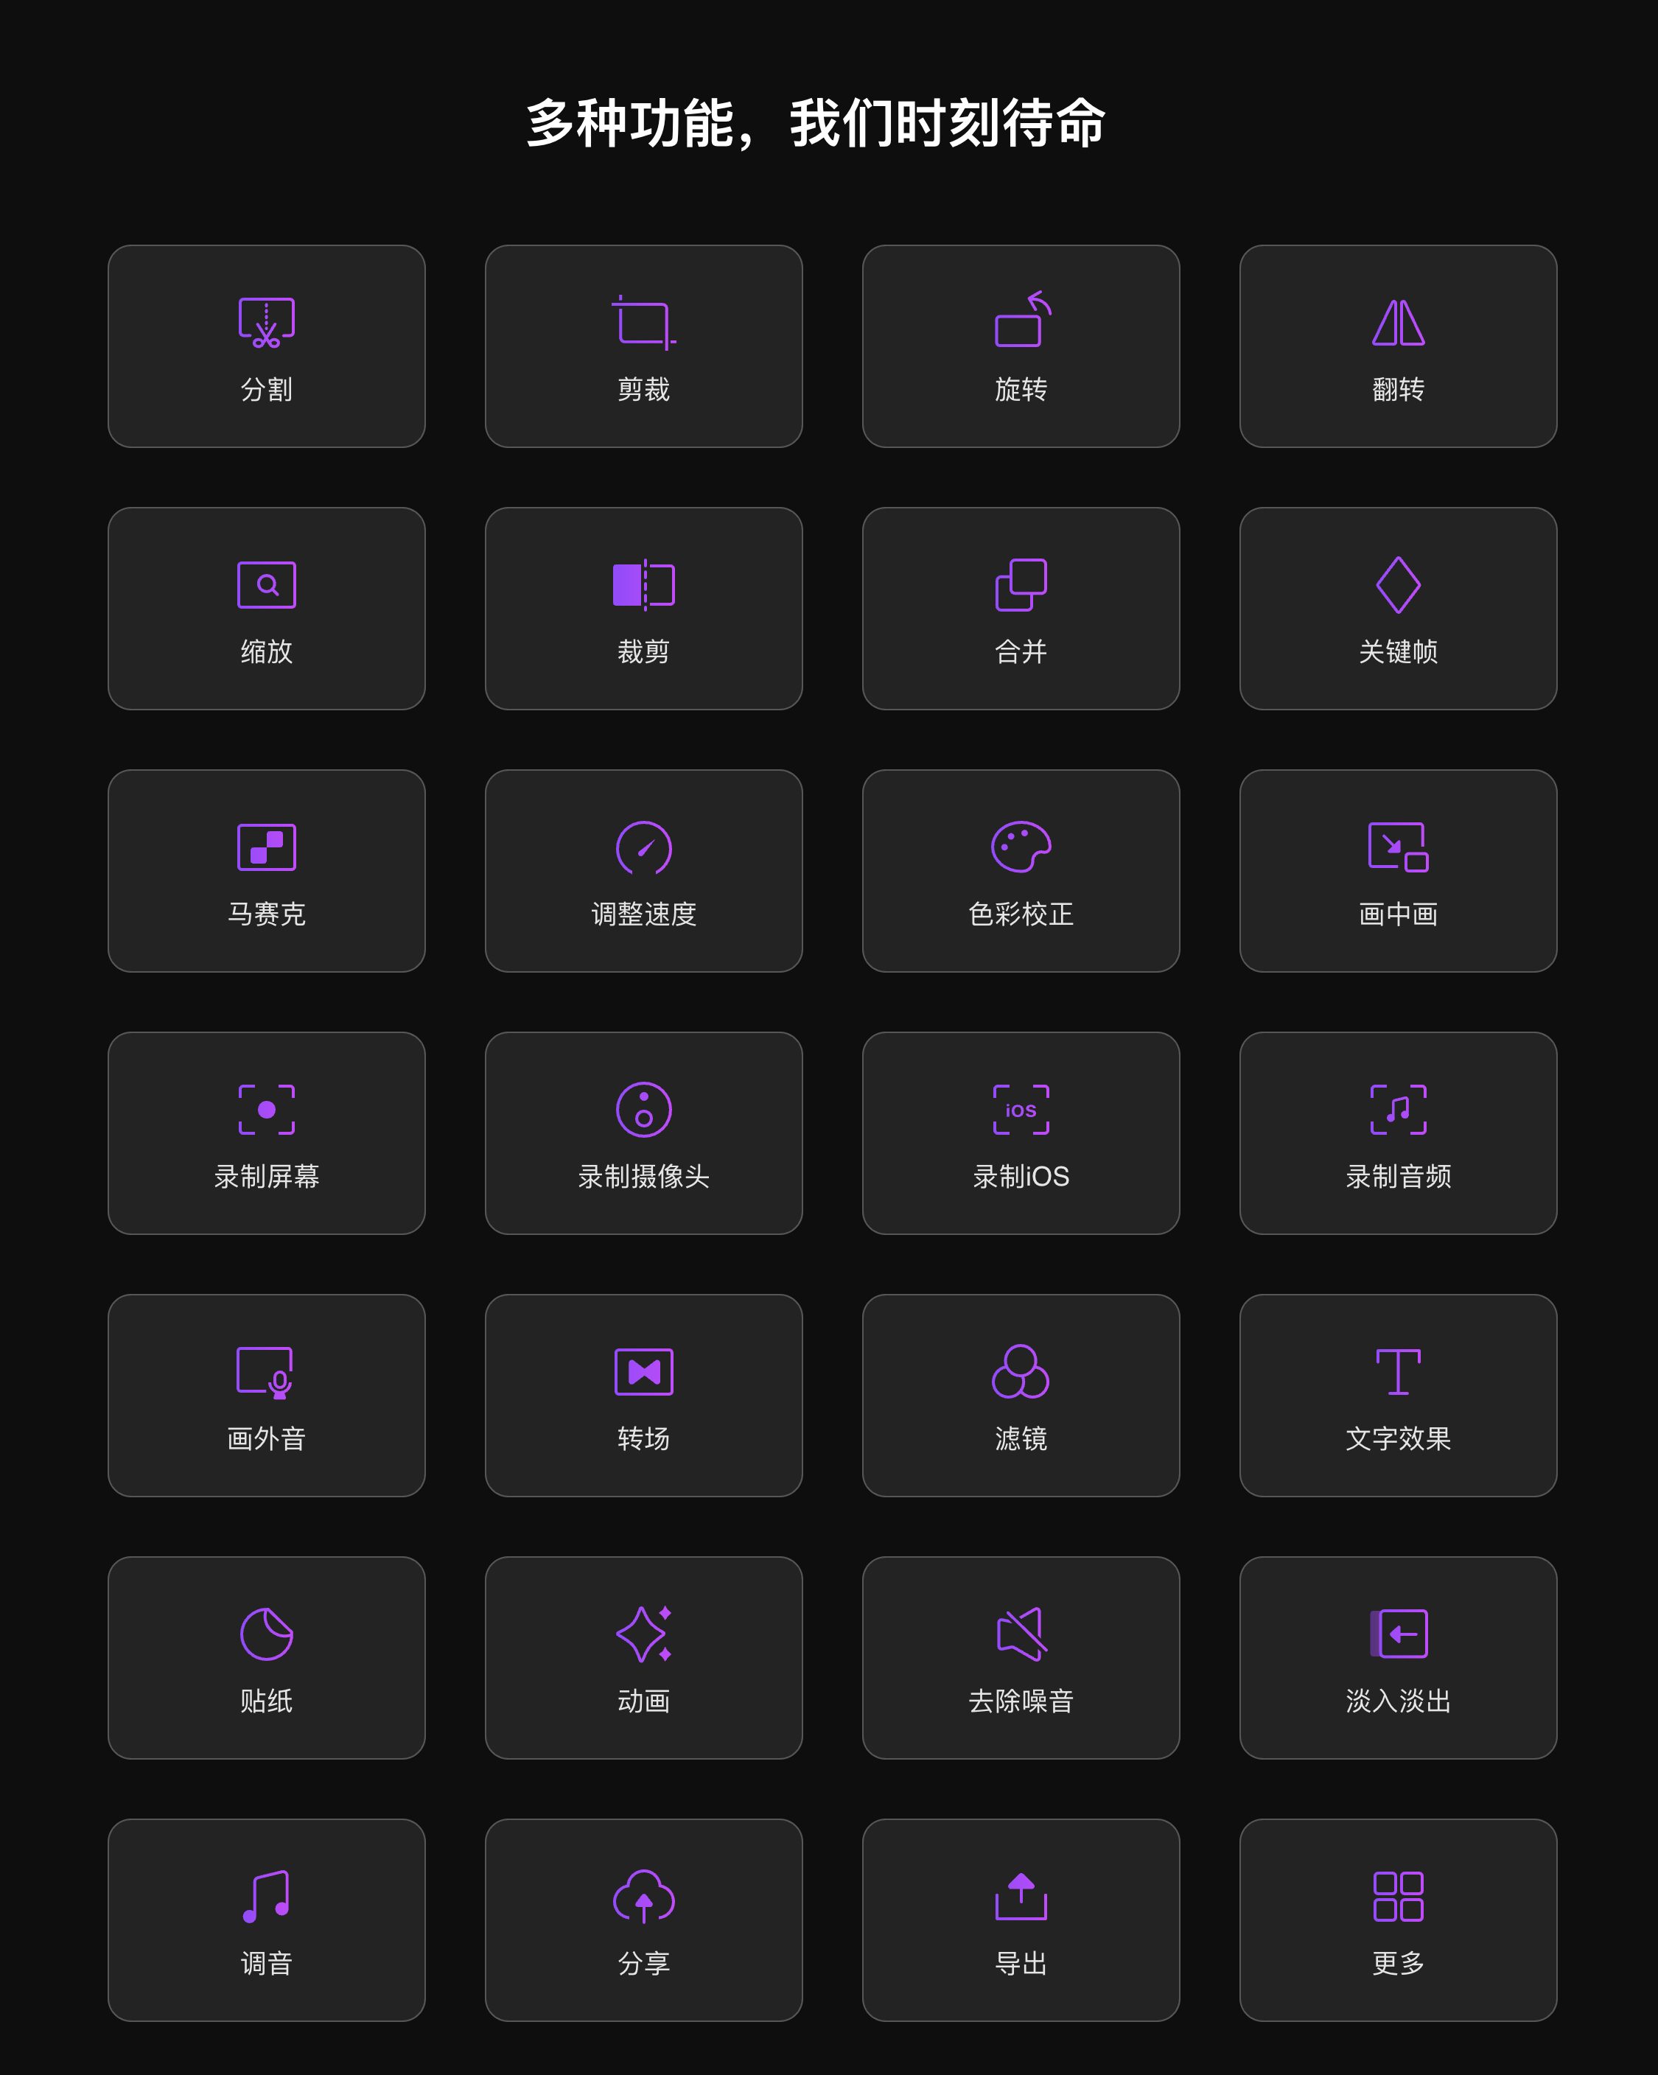Open the 文字效果 text effects card
Image resolution: width=1658 pixels, height=2075 pixels.
click(x=1398, y=1396)
